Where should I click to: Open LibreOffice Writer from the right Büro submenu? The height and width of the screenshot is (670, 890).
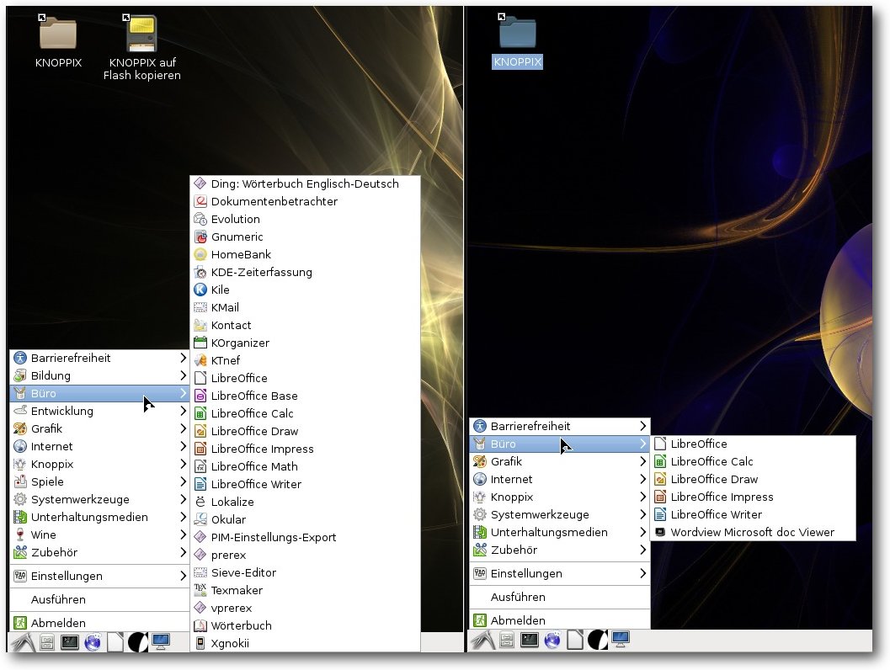(x=753, y=514)
